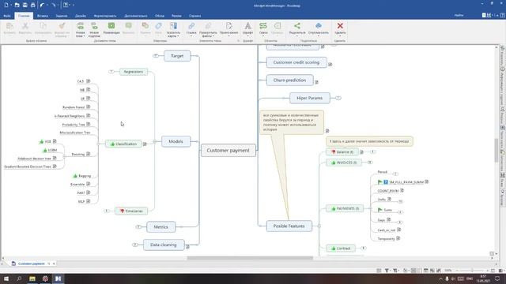Click the Шрифт font icon

click(247, 26)
